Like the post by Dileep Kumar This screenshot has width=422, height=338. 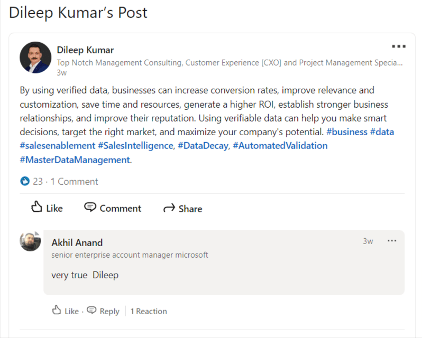click(47, 208)
